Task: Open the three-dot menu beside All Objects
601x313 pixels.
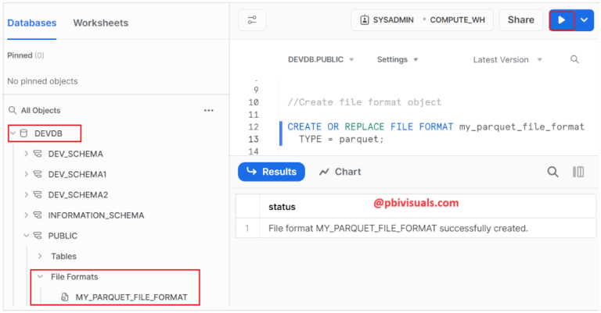Action: [208, 111]
